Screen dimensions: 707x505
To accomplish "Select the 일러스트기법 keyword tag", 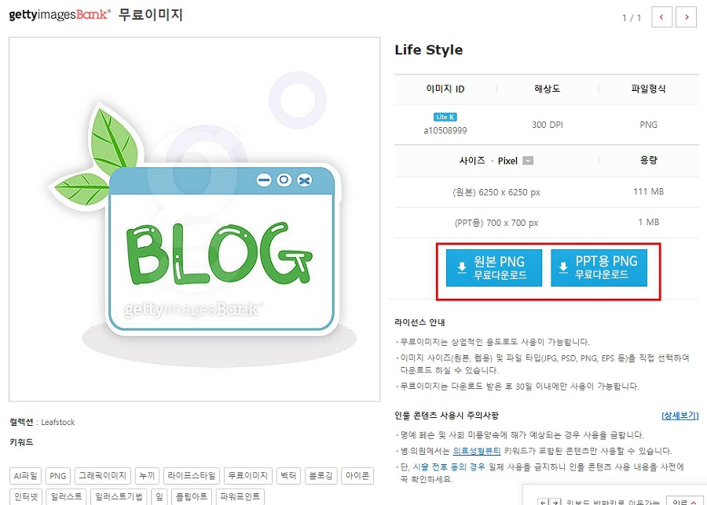I will click(x=119, y=496).
